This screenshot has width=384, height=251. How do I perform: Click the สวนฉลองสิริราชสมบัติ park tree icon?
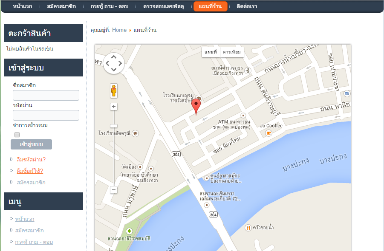click(x=129, y=231)
